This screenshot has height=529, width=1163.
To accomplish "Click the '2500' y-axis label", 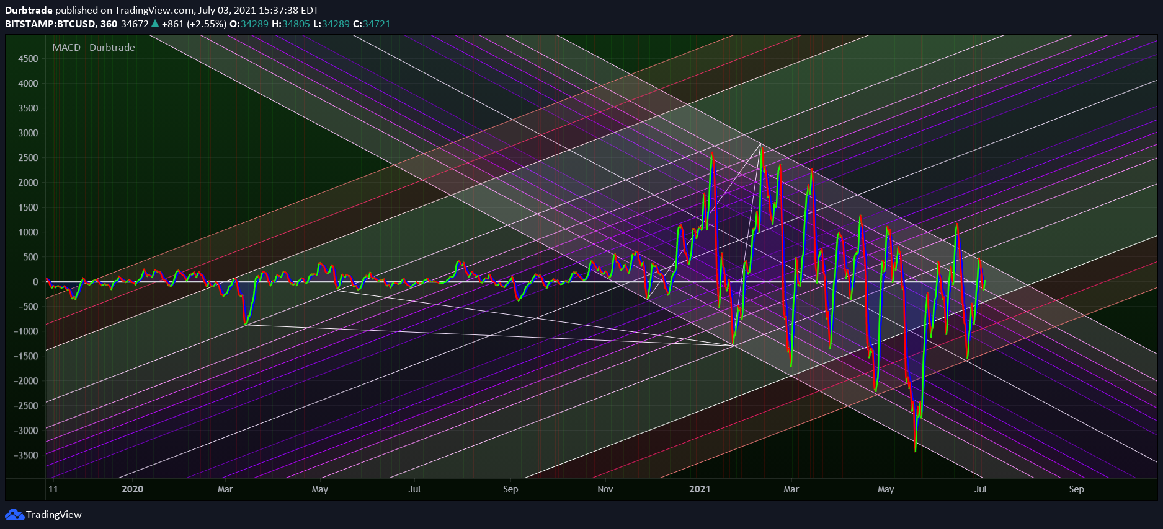I will click(28, 158).
